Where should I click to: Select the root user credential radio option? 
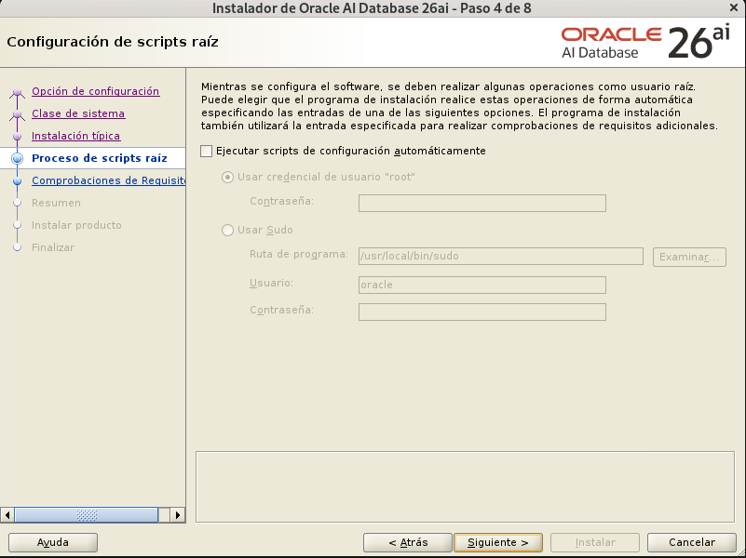228,177
